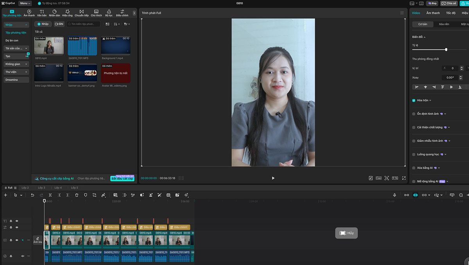Open the Menu dropdown in title bar
Viewport: 469px width, 265px height.
(25, 3)
